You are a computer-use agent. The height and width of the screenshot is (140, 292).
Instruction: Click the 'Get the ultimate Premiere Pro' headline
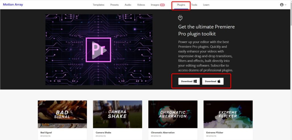206,30
